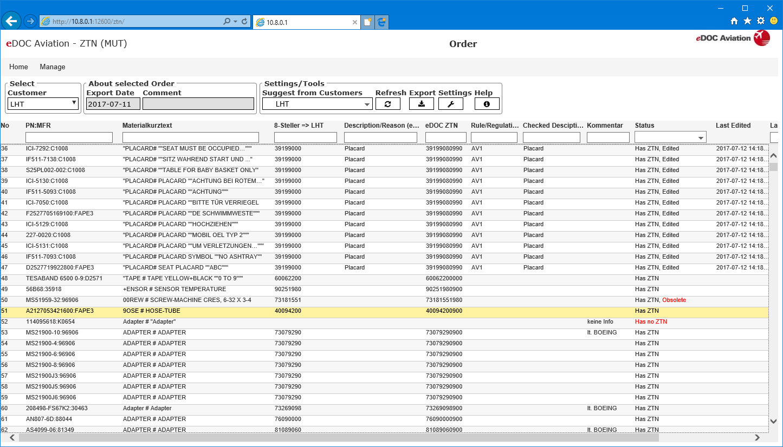Click the browser Back arrow button
This screenshot has width=783, height=447.
pos(11,22)
